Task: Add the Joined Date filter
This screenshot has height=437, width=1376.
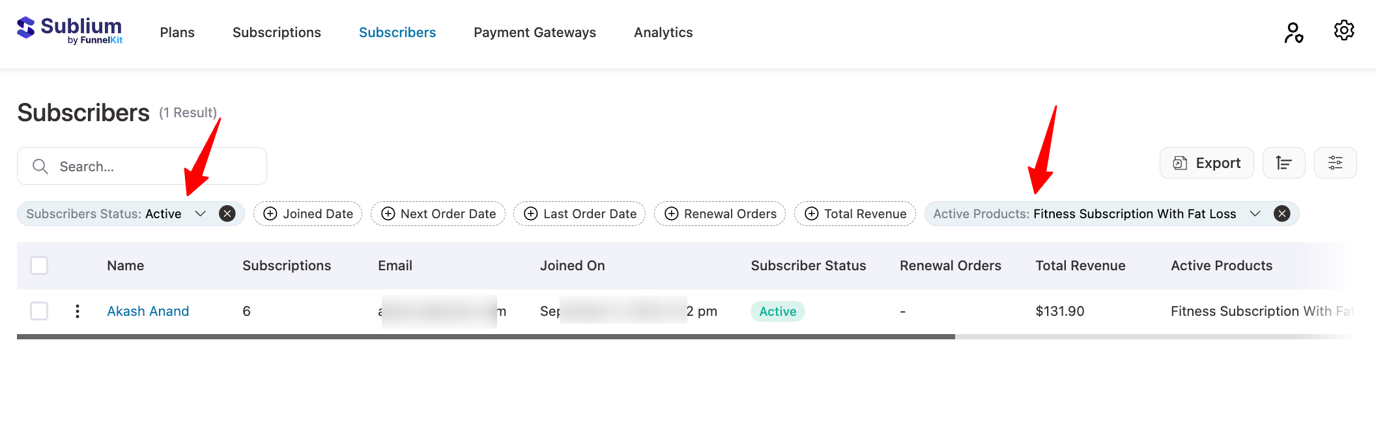Action: (308, 214)
